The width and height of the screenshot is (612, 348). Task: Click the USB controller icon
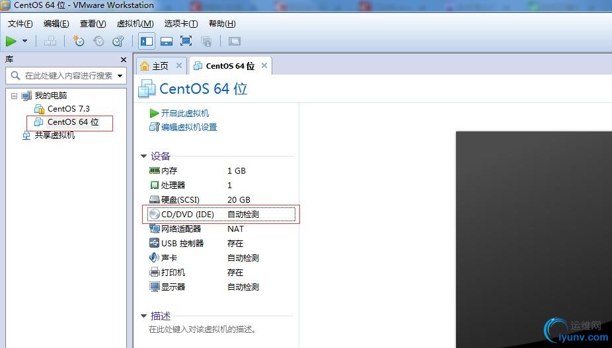click(155, 243)
